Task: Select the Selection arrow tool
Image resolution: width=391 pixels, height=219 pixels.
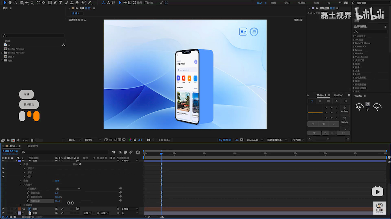Action: tap(5, 2)
